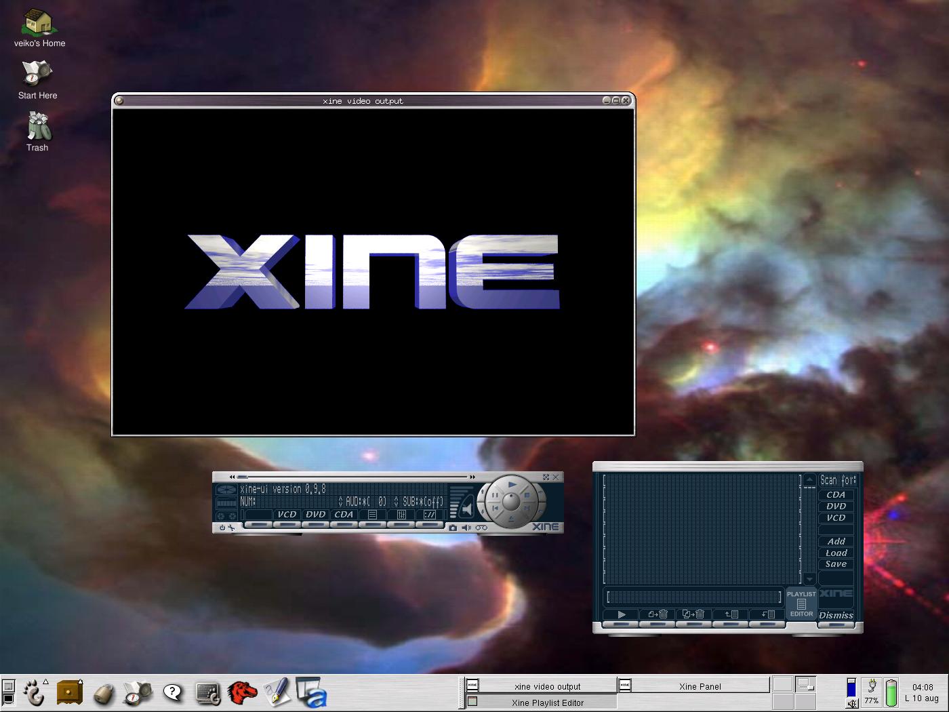
Task: Eject media using the xine wheel's bottom button
Action: [512, 518]
